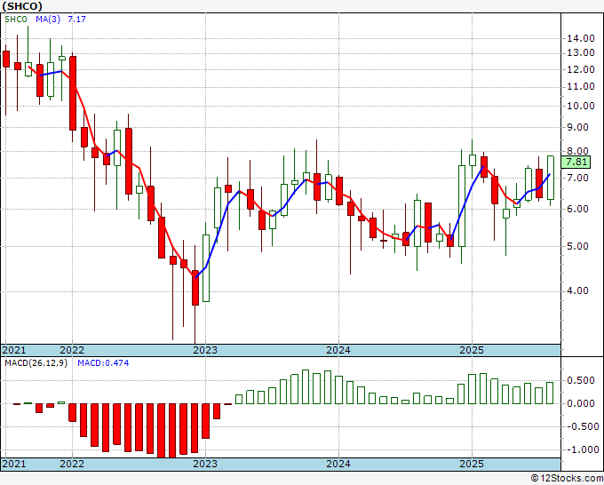Viewport: 604px width, 485px height.
Task: Click the SHCO legend label
Action: pos(16,20)
